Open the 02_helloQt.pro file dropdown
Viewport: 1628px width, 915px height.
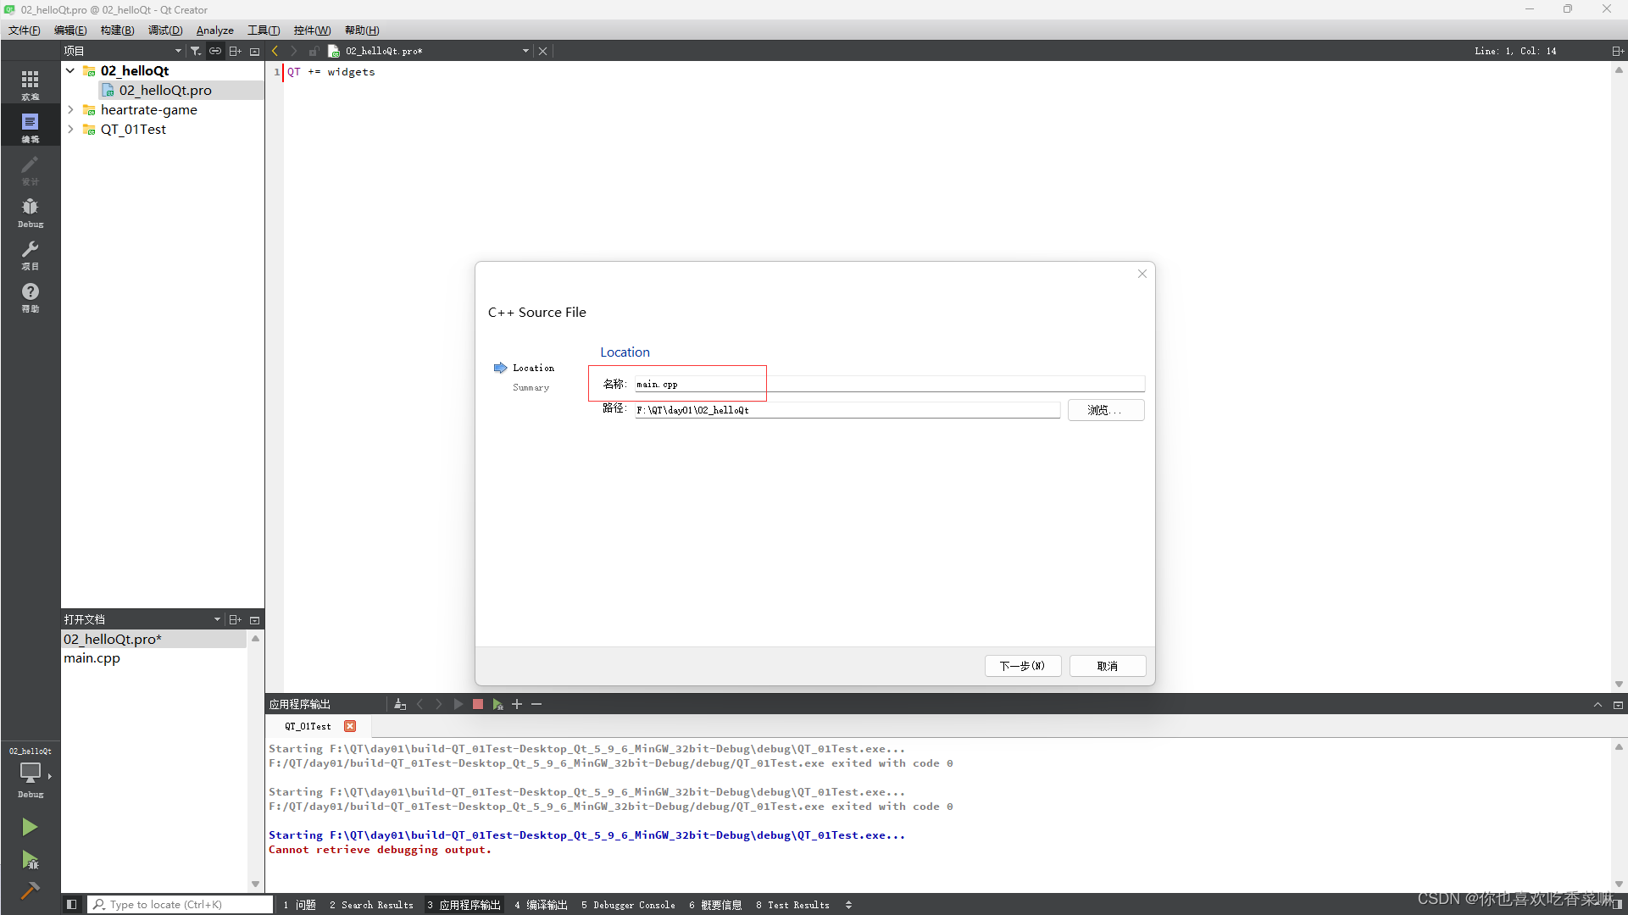coord(525,51)
